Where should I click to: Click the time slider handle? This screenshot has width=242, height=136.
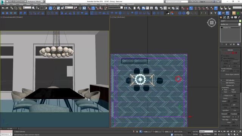[9, 128]
